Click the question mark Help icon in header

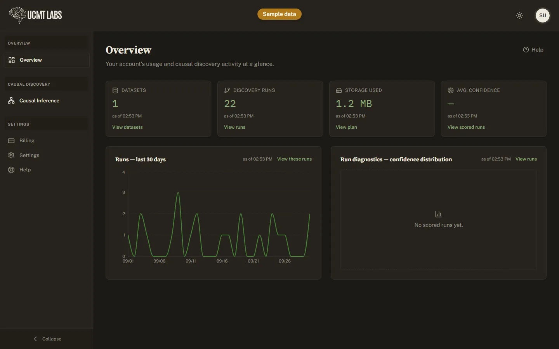coord(526,50)
